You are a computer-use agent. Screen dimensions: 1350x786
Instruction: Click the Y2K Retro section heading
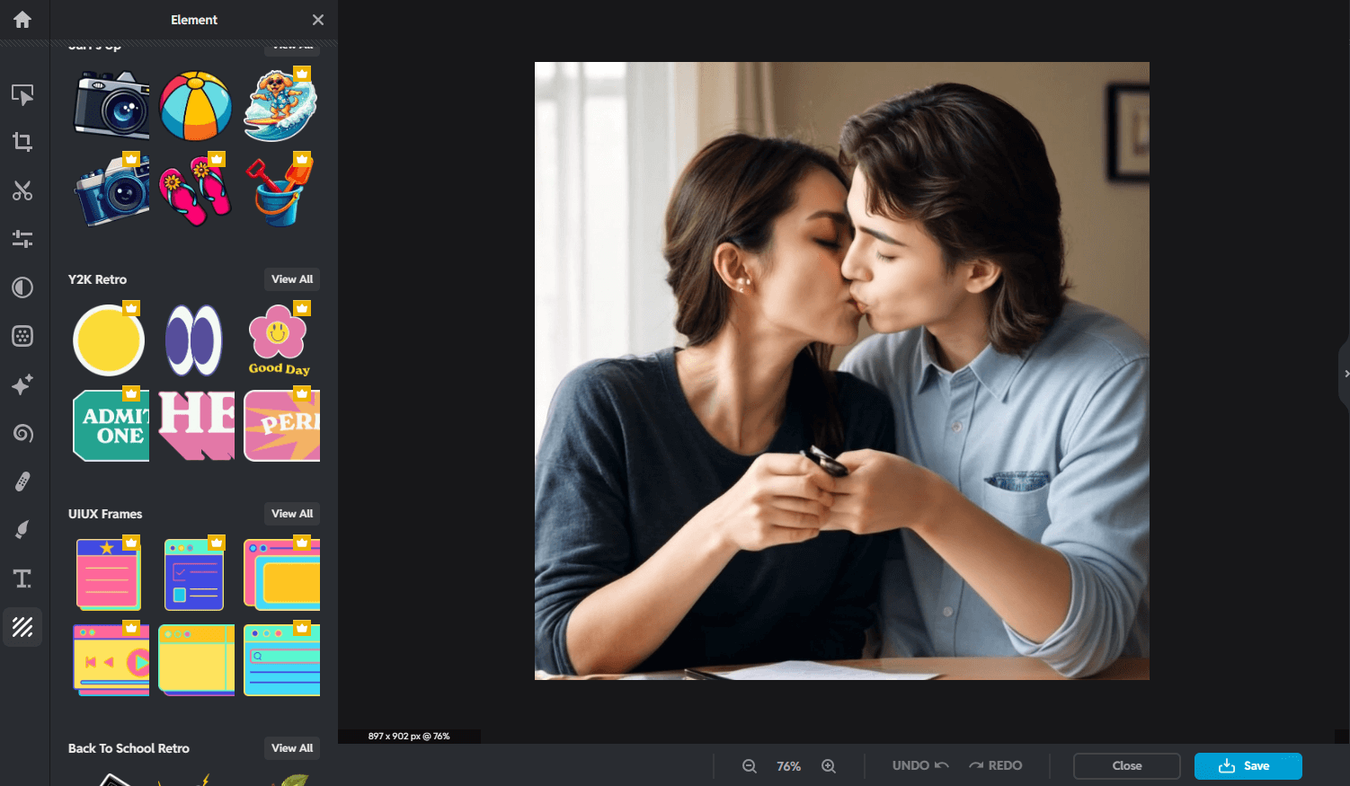click(97, 279)
